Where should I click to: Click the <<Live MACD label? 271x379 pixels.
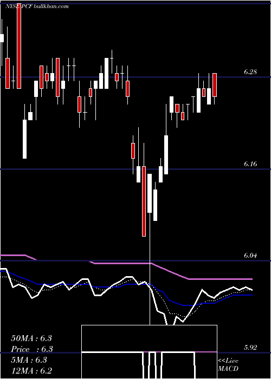pyautogui.click(x=228, y=364)
